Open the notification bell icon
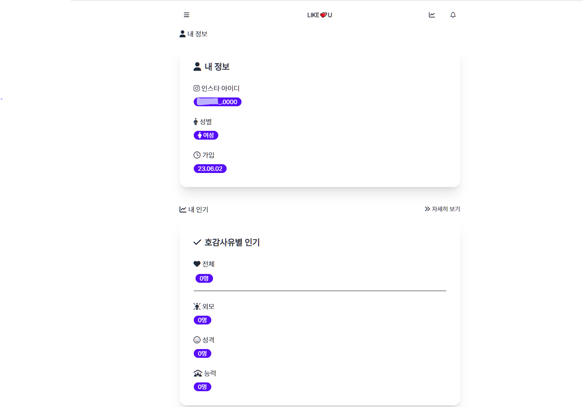 tap(453, 14)
